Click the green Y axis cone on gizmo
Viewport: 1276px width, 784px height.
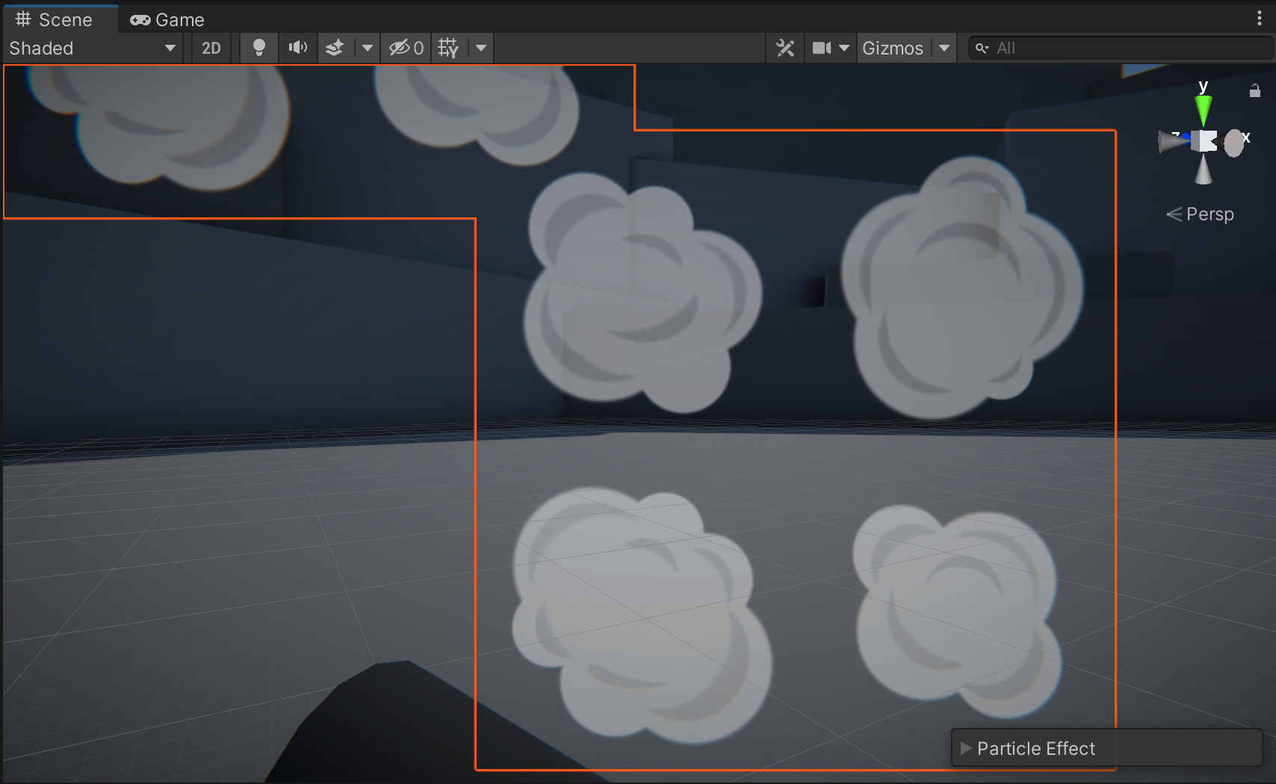pyautogui.click(x=1203, y=109)
